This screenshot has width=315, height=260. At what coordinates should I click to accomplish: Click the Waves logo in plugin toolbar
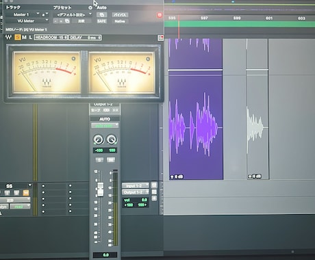tap(8, 37)
